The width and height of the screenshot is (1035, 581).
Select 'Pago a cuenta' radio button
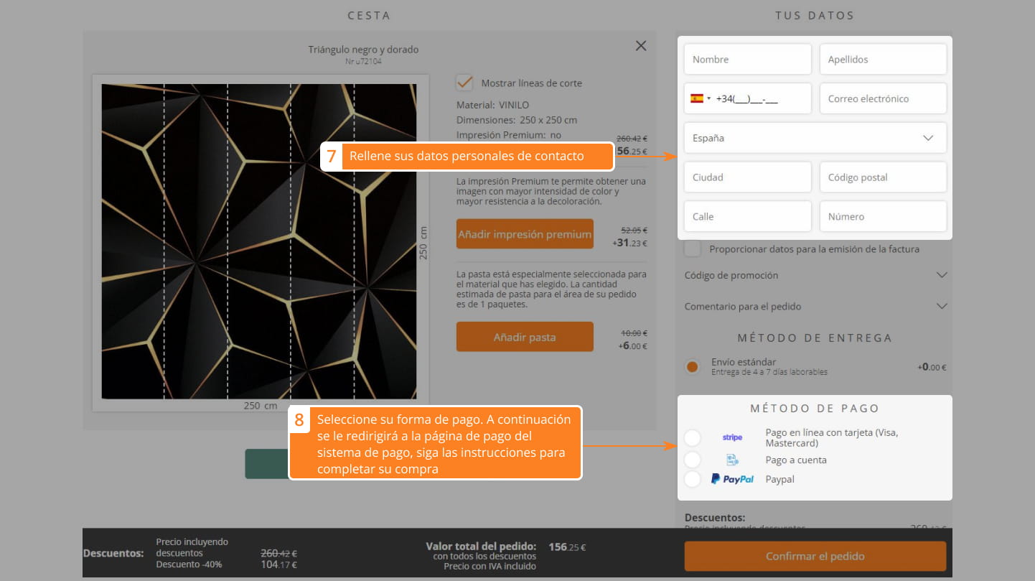692,460
